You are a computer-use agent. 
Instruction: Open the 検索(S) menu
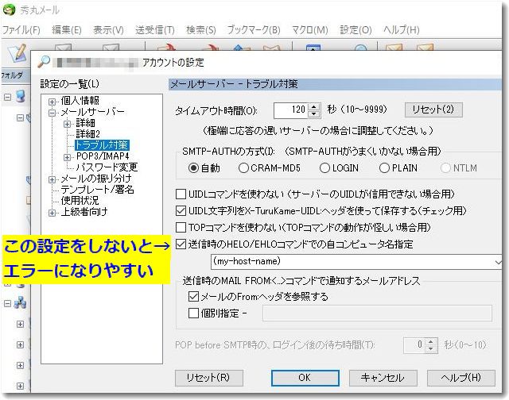pos(201,30)
